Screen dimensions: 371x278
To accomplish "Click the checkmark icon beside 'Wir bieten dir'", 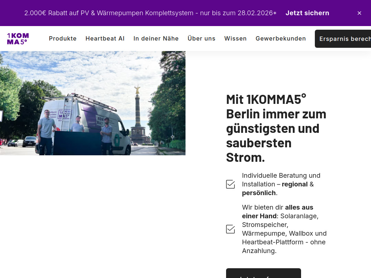I will tap(230, 229).
